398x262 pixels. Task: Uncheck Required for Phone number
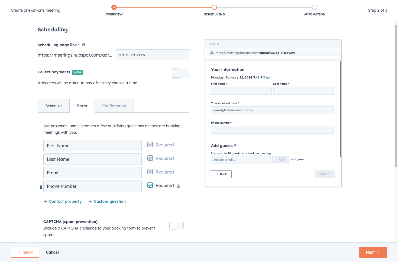[x=150, y=185]
